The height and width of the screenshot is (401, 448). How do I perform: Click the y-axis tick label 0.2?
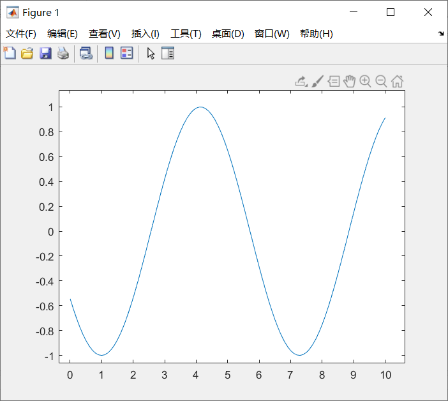pyautogui.click(x=47, y=207)
